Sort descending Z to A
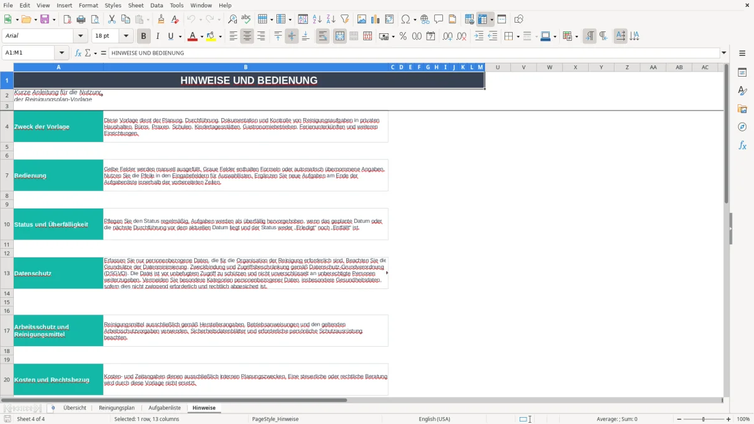754x424 pixels. pos(331,19)
